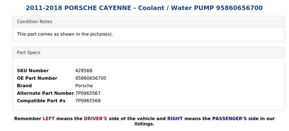Click the Compatible Part #s label
This screenshot has height=131, width=289.
(41, 101)
